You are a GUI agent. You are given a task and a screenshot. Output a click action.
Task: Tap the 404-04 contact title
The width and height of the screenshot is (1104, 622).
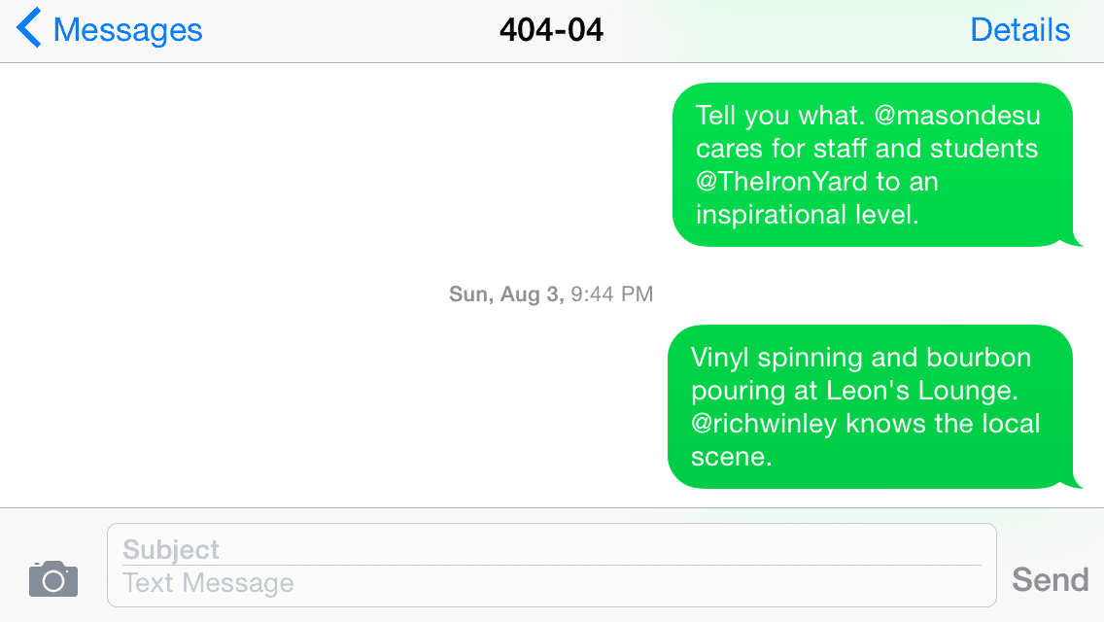tap(551, 29)
